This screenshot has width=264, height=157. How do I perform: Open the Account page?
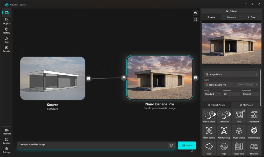click(7, 132)
